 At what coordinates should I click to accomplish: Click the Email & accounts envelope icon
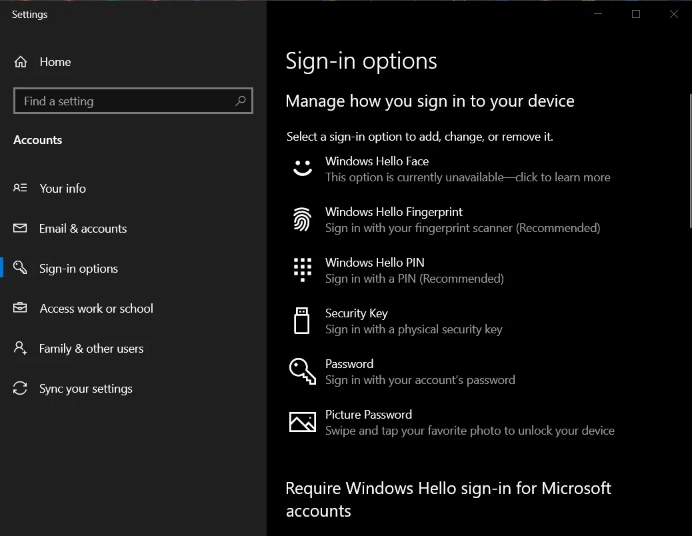click(20, 229)
